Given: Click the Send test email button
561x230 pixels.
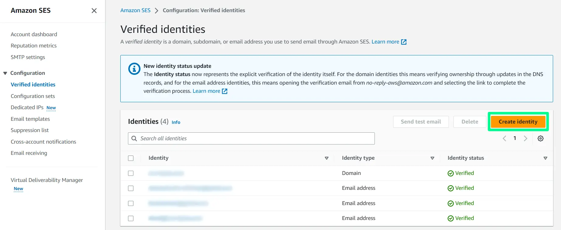Looking at the screenshot, I should click(x=421, y=122).
